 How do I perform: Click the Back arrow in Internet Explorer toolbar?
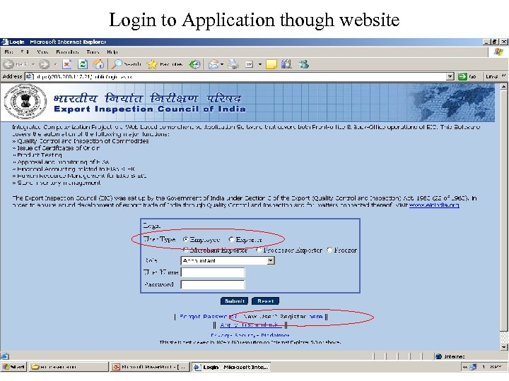pyautogui.click(x=8, y=64)
